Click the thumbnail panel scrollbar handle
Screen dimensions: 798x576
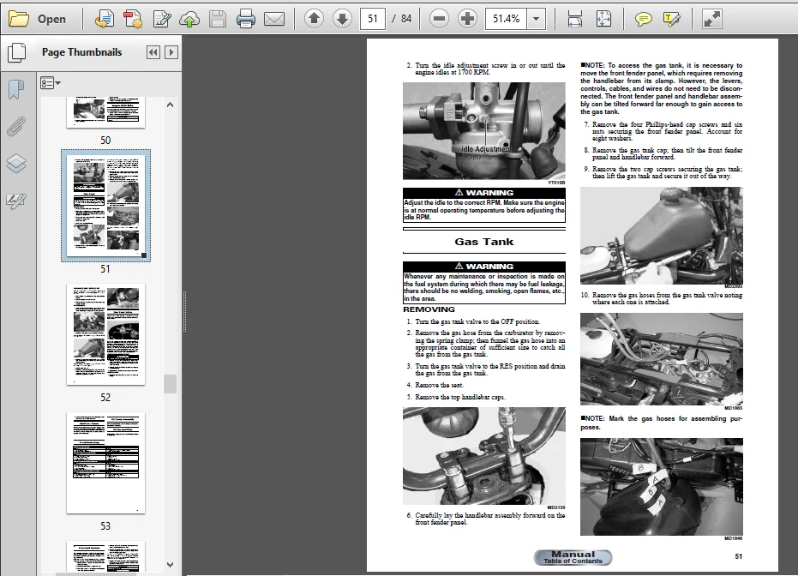[x=171, y=384]
